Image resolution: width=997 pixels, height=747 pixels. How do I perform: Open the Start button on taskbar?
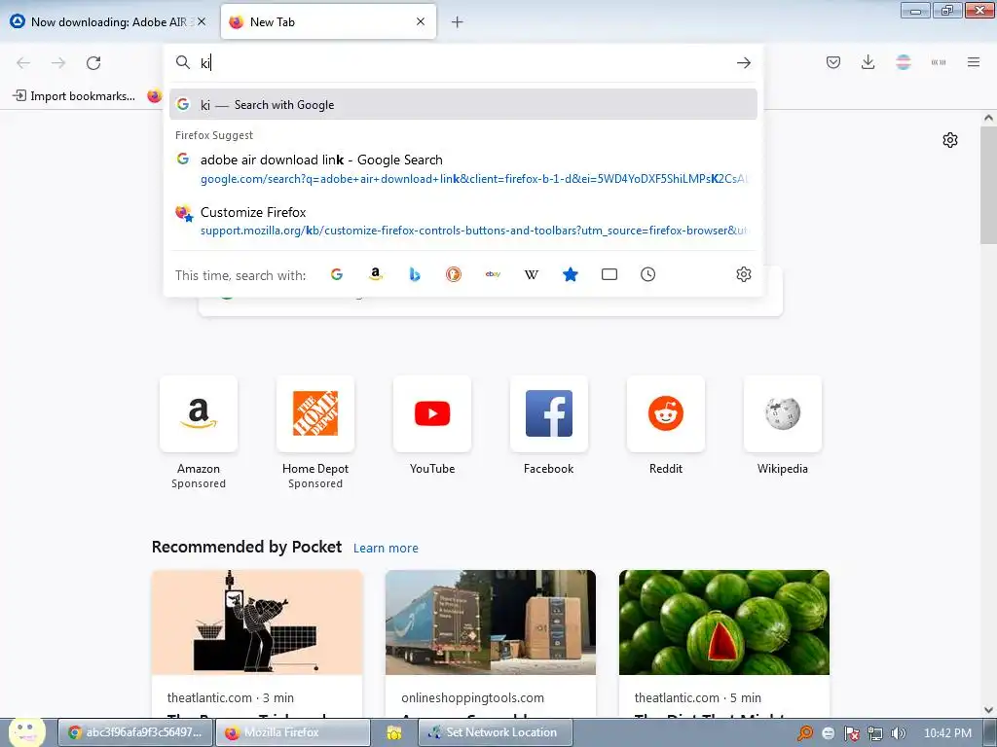pyautogui.click(x=26, y=732)
